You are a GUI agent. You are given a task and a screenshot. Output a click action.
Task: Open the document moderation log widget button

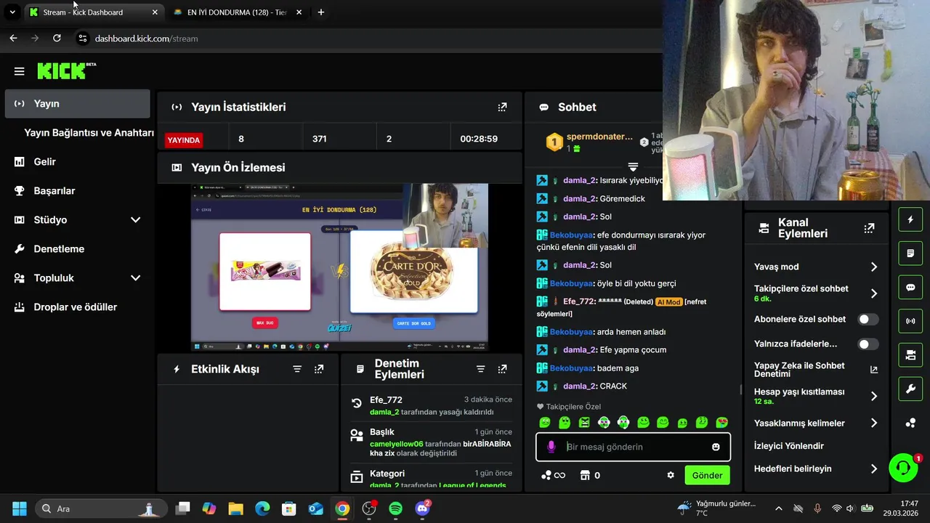point(910,254)
